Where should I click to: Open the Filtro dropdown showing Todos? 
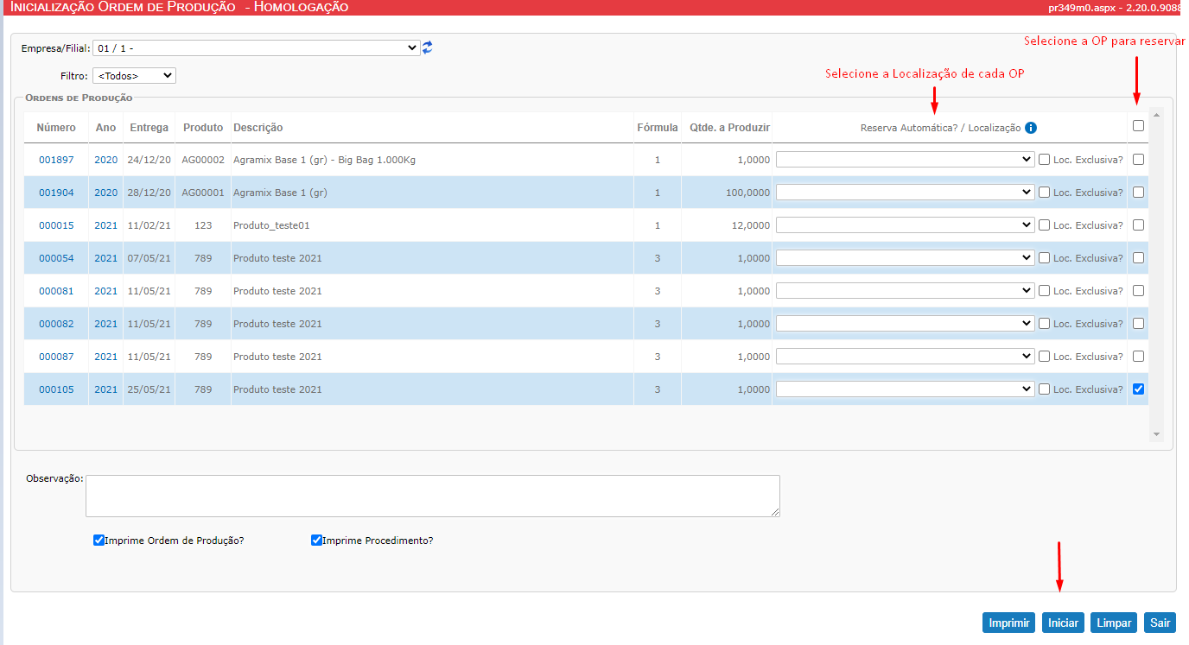point(134,76)
